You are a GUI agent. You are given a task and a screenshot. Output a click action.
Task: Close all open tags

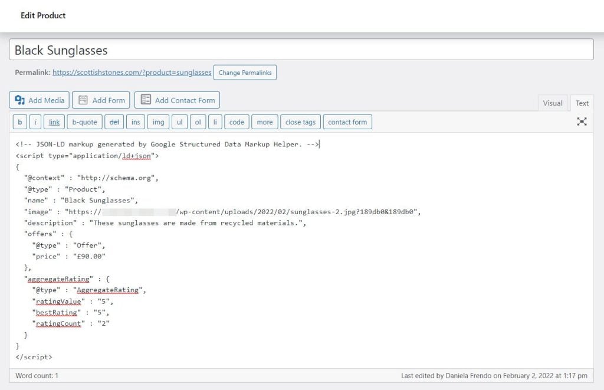[300, 122]
